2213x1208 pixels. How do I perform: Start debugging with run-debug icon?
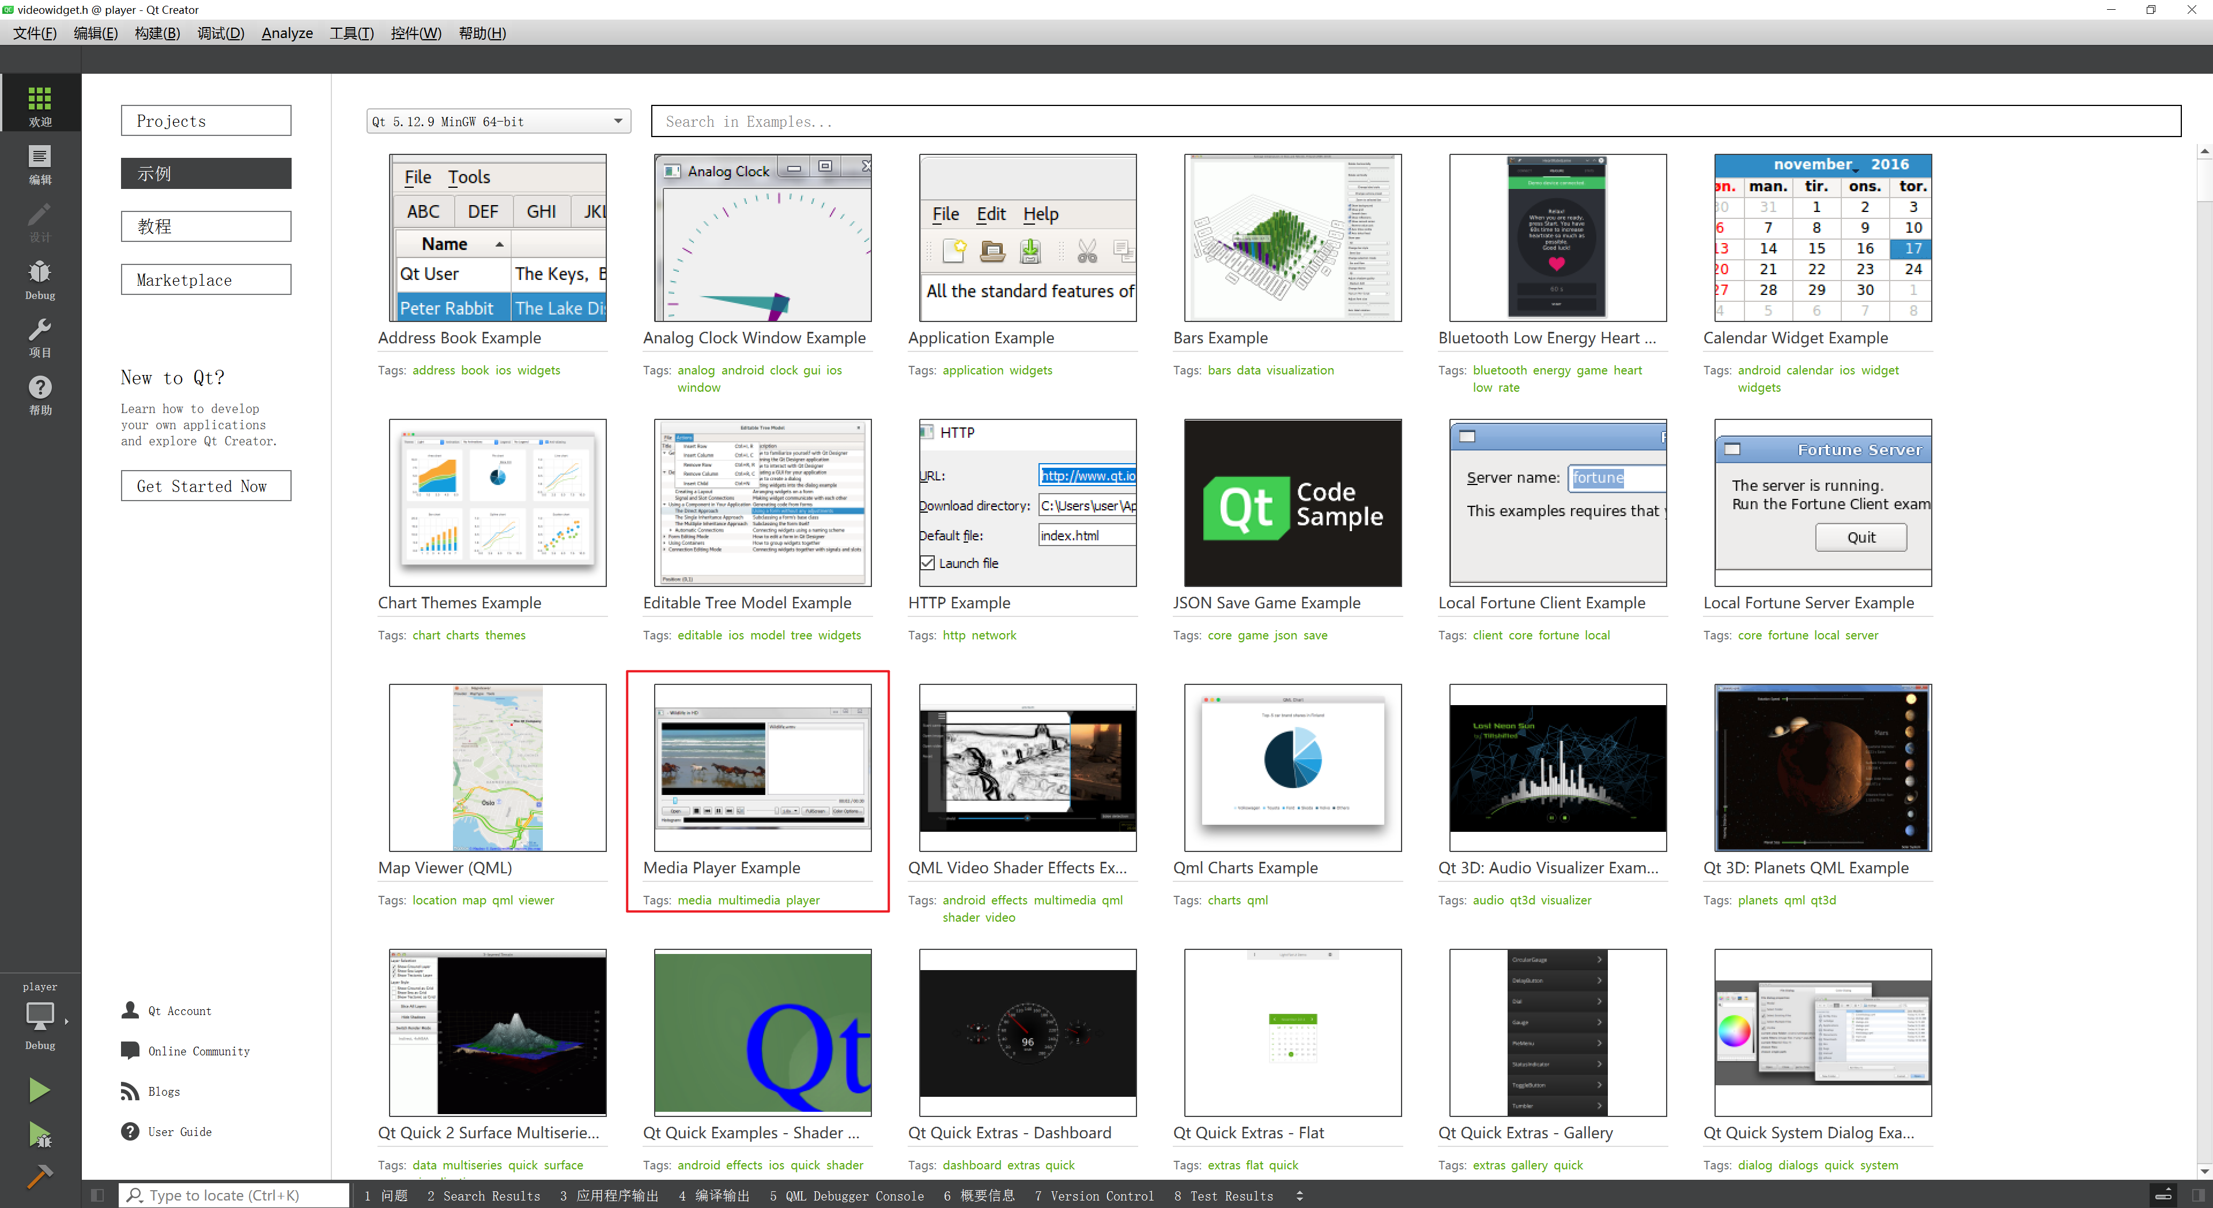click(x=40, y=1135)
